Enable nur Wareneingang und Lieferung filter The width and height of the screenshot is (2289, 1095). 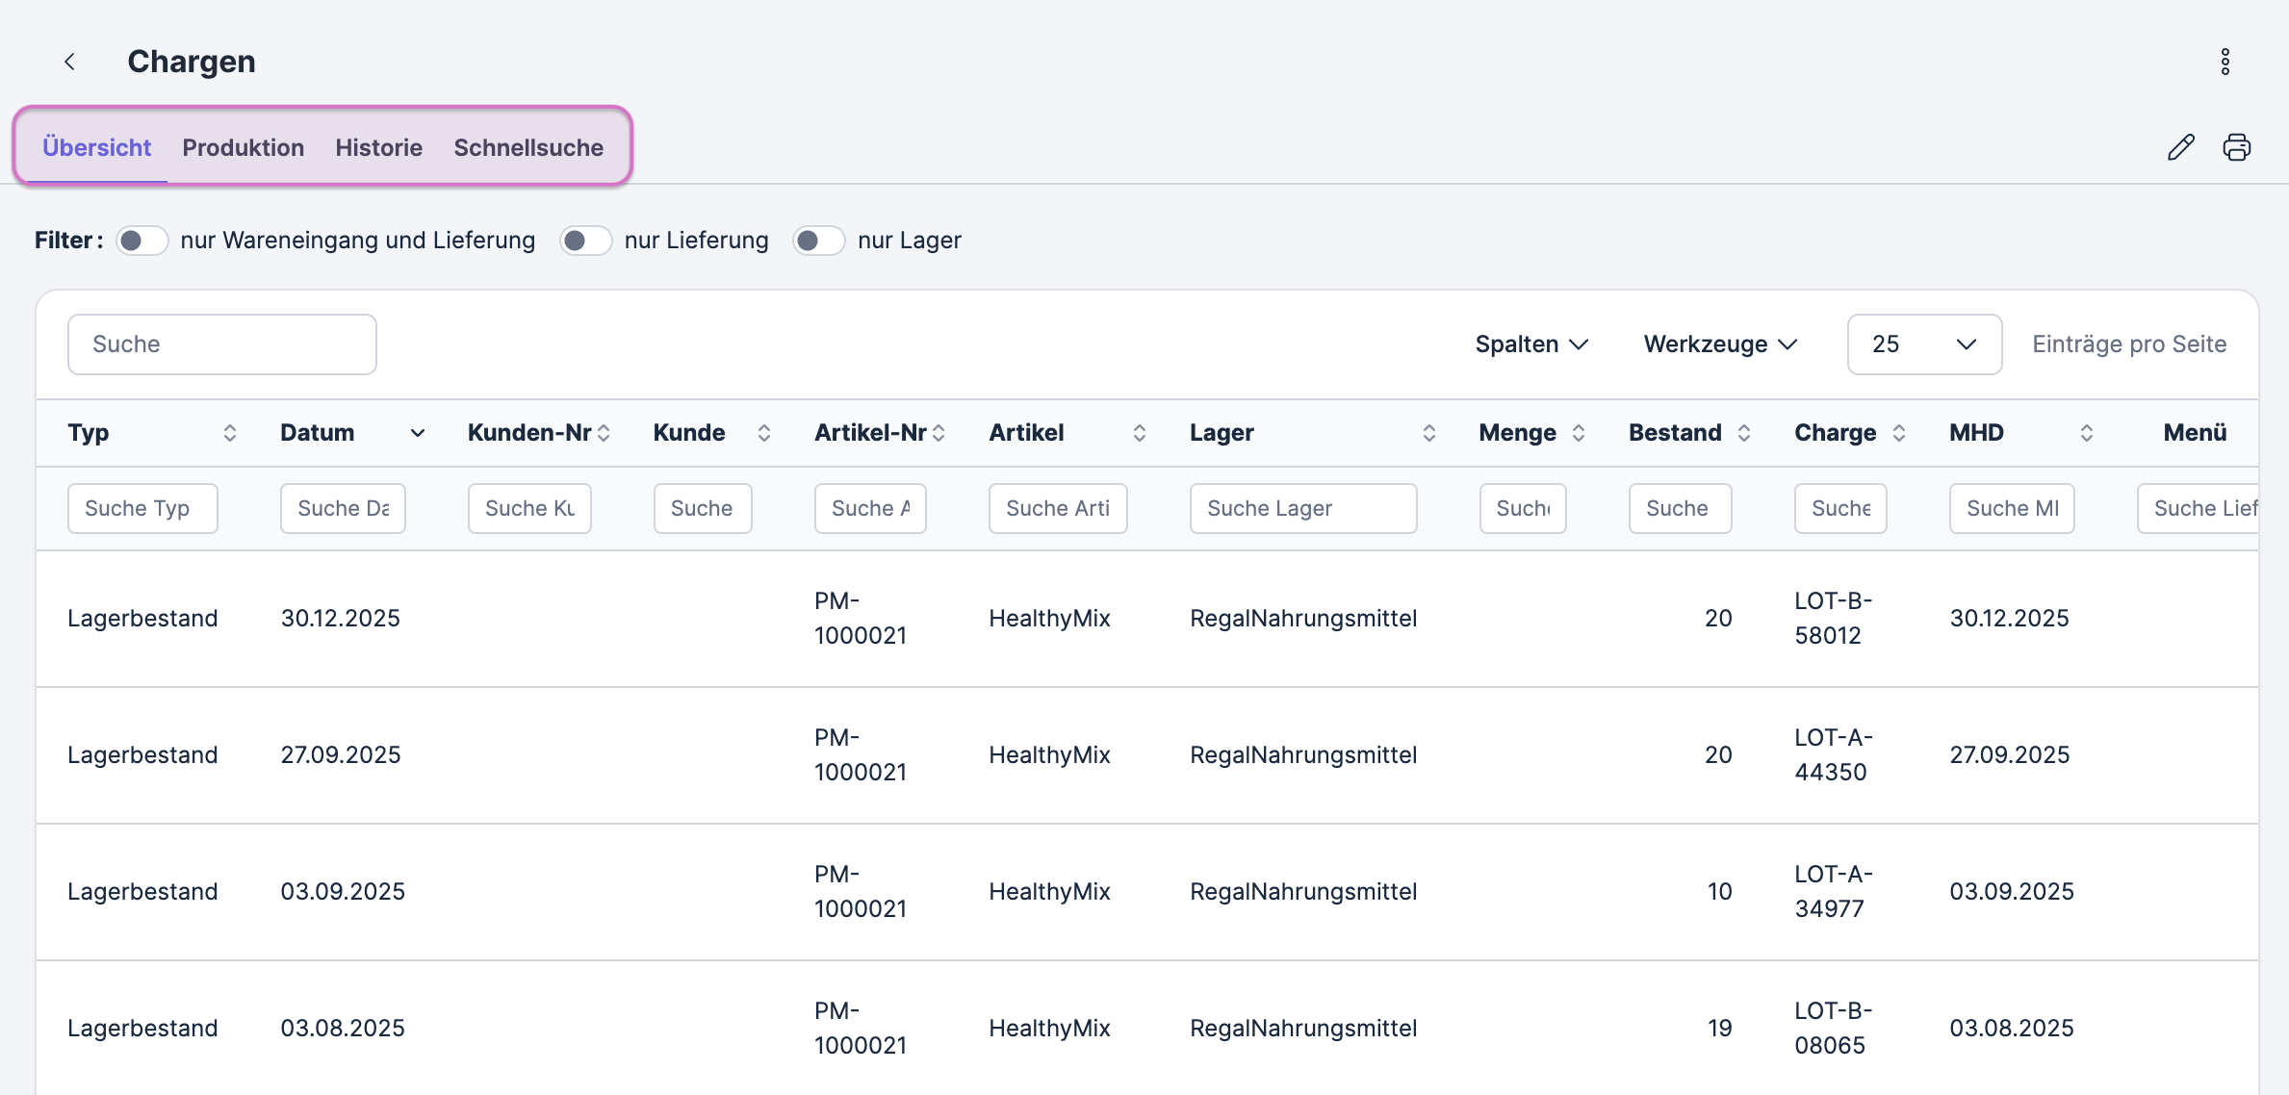tap(142, 241)
